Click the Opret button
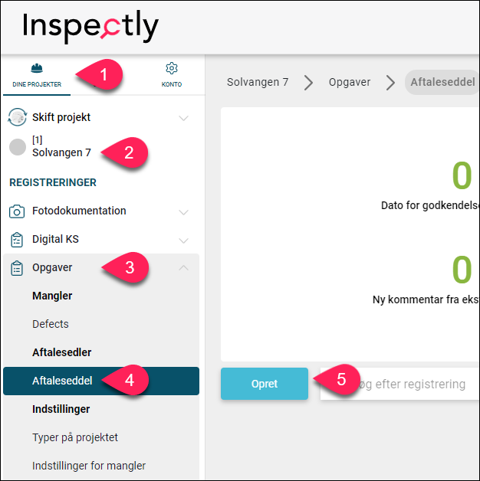The height and width of the screenshot is (481, 480). (265, 384)
